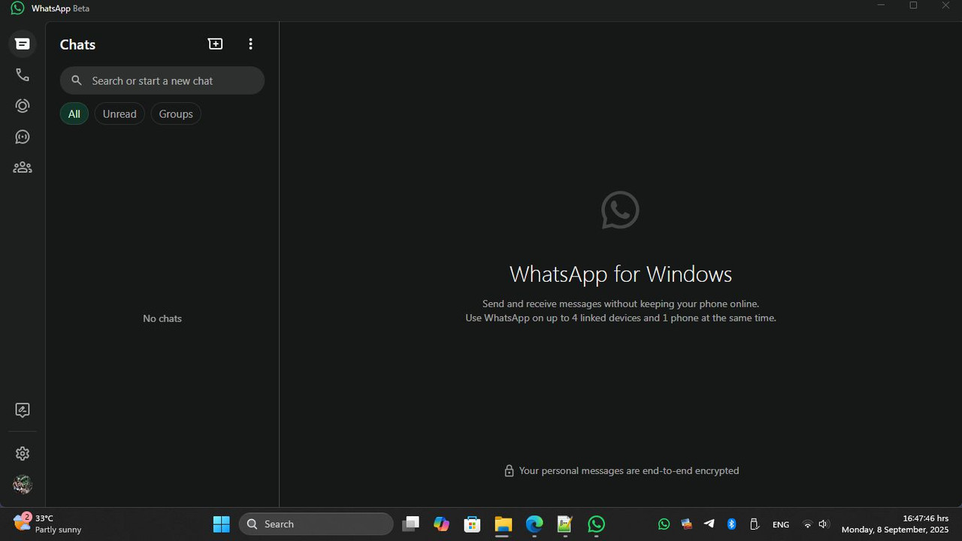Open the Chats tab in sidebar
Screen dimensions: 962x541
coord(23,44)
